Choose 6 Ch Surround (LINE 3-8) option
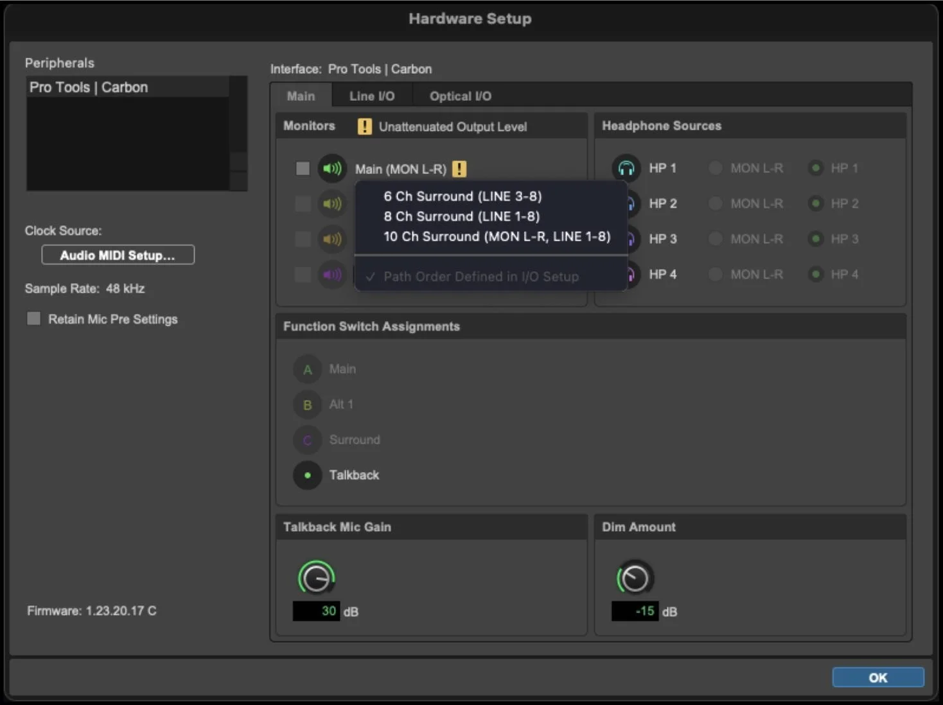 (463, 196)
